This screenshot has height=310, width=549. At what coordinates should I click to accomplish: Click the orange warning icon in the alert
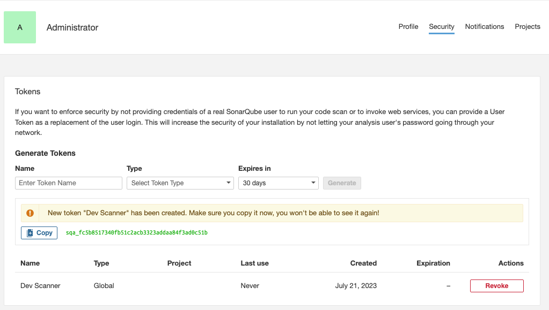pos(30,213)
